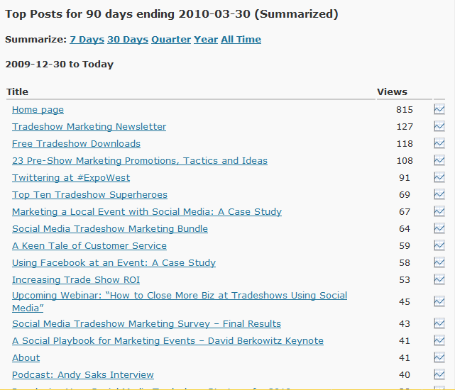
Task: Switch summary to 30 Days
Action: 128,39
